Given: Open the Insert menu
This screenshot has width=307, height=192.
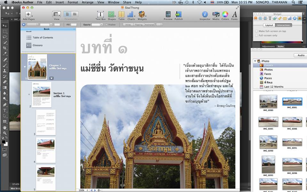Looking at the screenshot, I should click(x=59, y=2).
